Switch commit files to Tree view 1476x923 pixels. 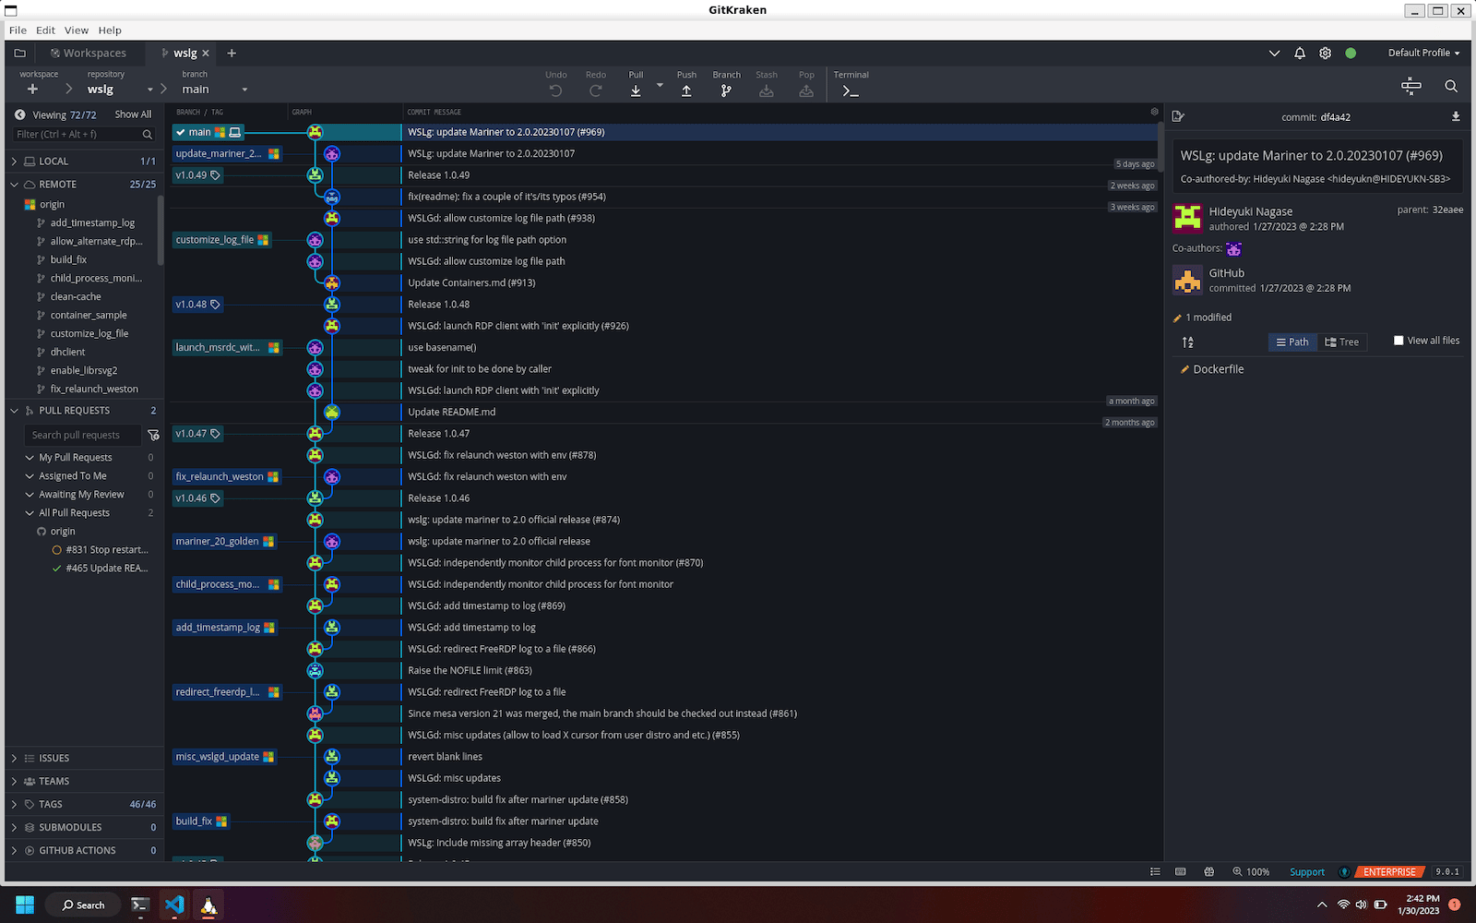[x=1341, y=342]
